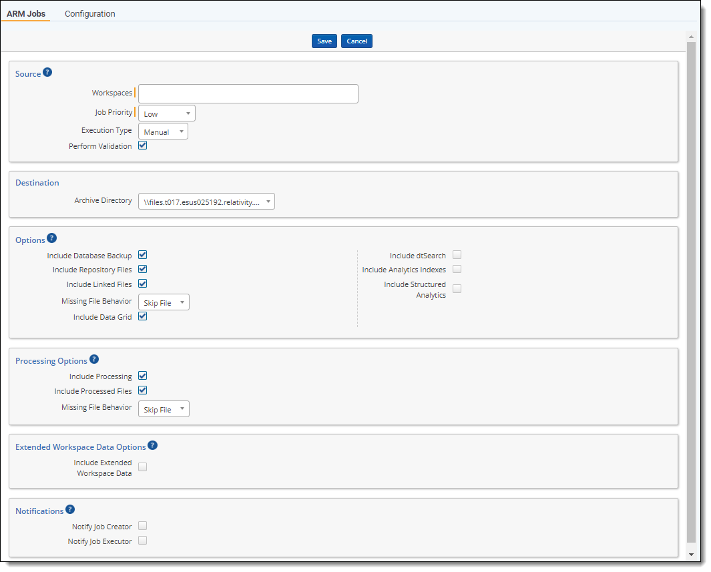This screenshot has width=711, height=572.
Task: Expand the Execution Type dropdown
Action: [163, 131]
